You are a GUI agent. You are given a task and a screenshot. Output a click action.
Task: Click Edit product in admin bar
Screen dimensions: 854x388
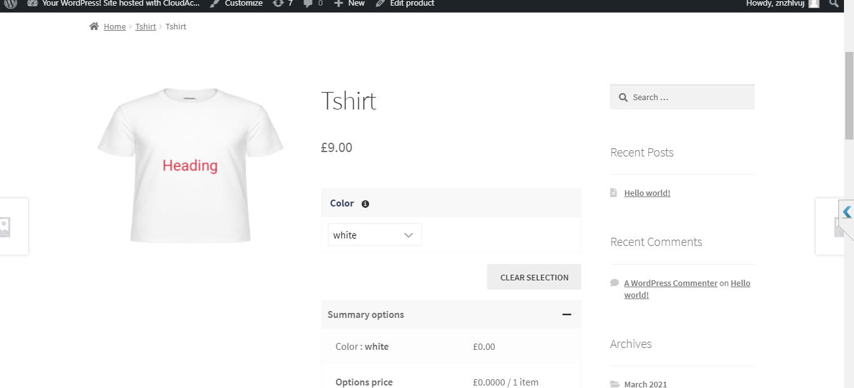tap(405, 4)
